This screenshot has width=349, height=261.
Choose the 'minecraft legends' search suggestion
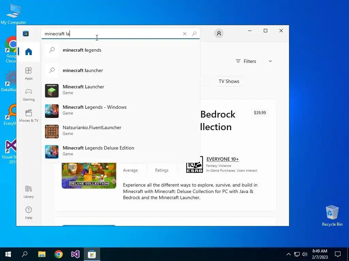coord(120,50)
